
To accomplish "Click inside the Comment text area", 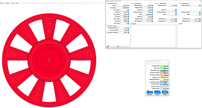I will coord(153,36).
